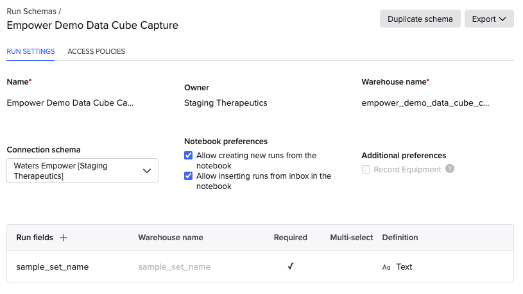The width and height of the screenshot is (523, 294).
Task: Open the Export dropdown menu
Action: [489, 19]
